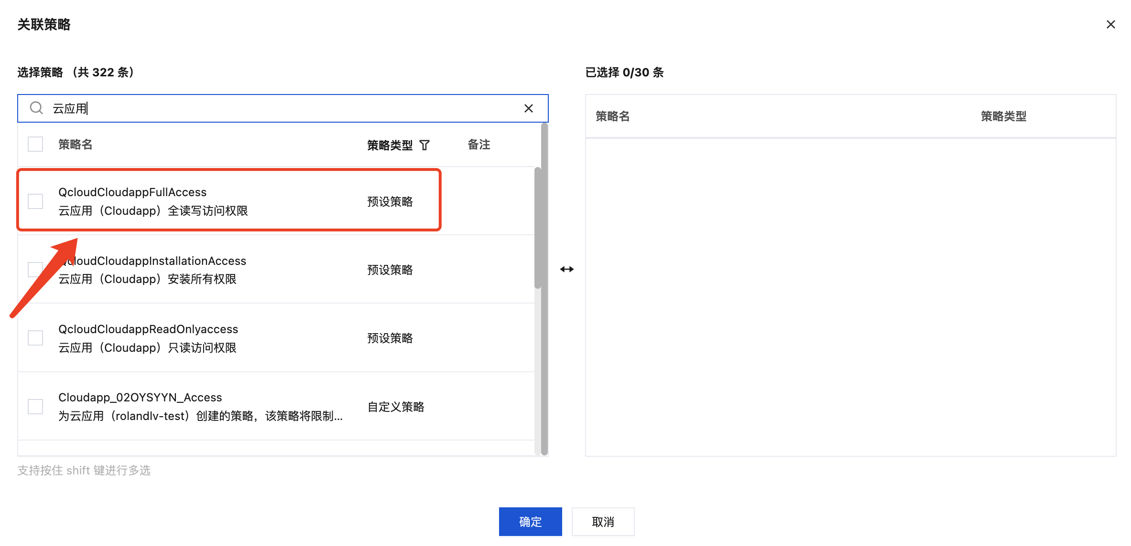The image size is (1131, 546).
Task: Click the search magnifier icon
Action: (x=36, y=108)
